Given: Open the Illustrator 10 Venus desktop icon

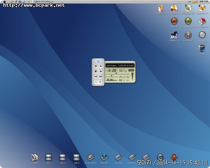Looking at the screenshot, I should [160, 9].
